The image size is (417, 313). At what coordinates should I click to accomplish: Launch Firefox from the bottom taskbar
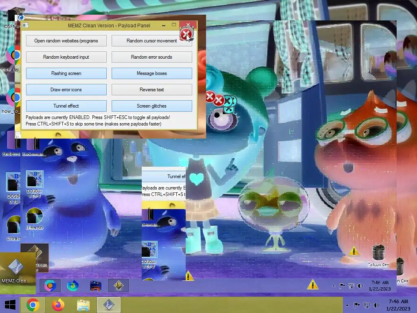coord(58,305)
